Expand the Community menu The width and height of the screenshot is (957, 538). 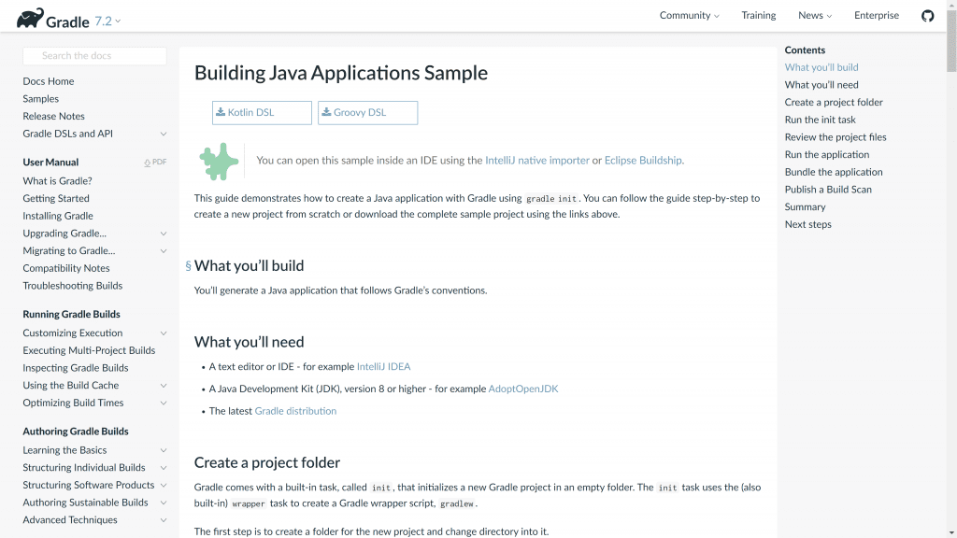[x=689, y=16]
